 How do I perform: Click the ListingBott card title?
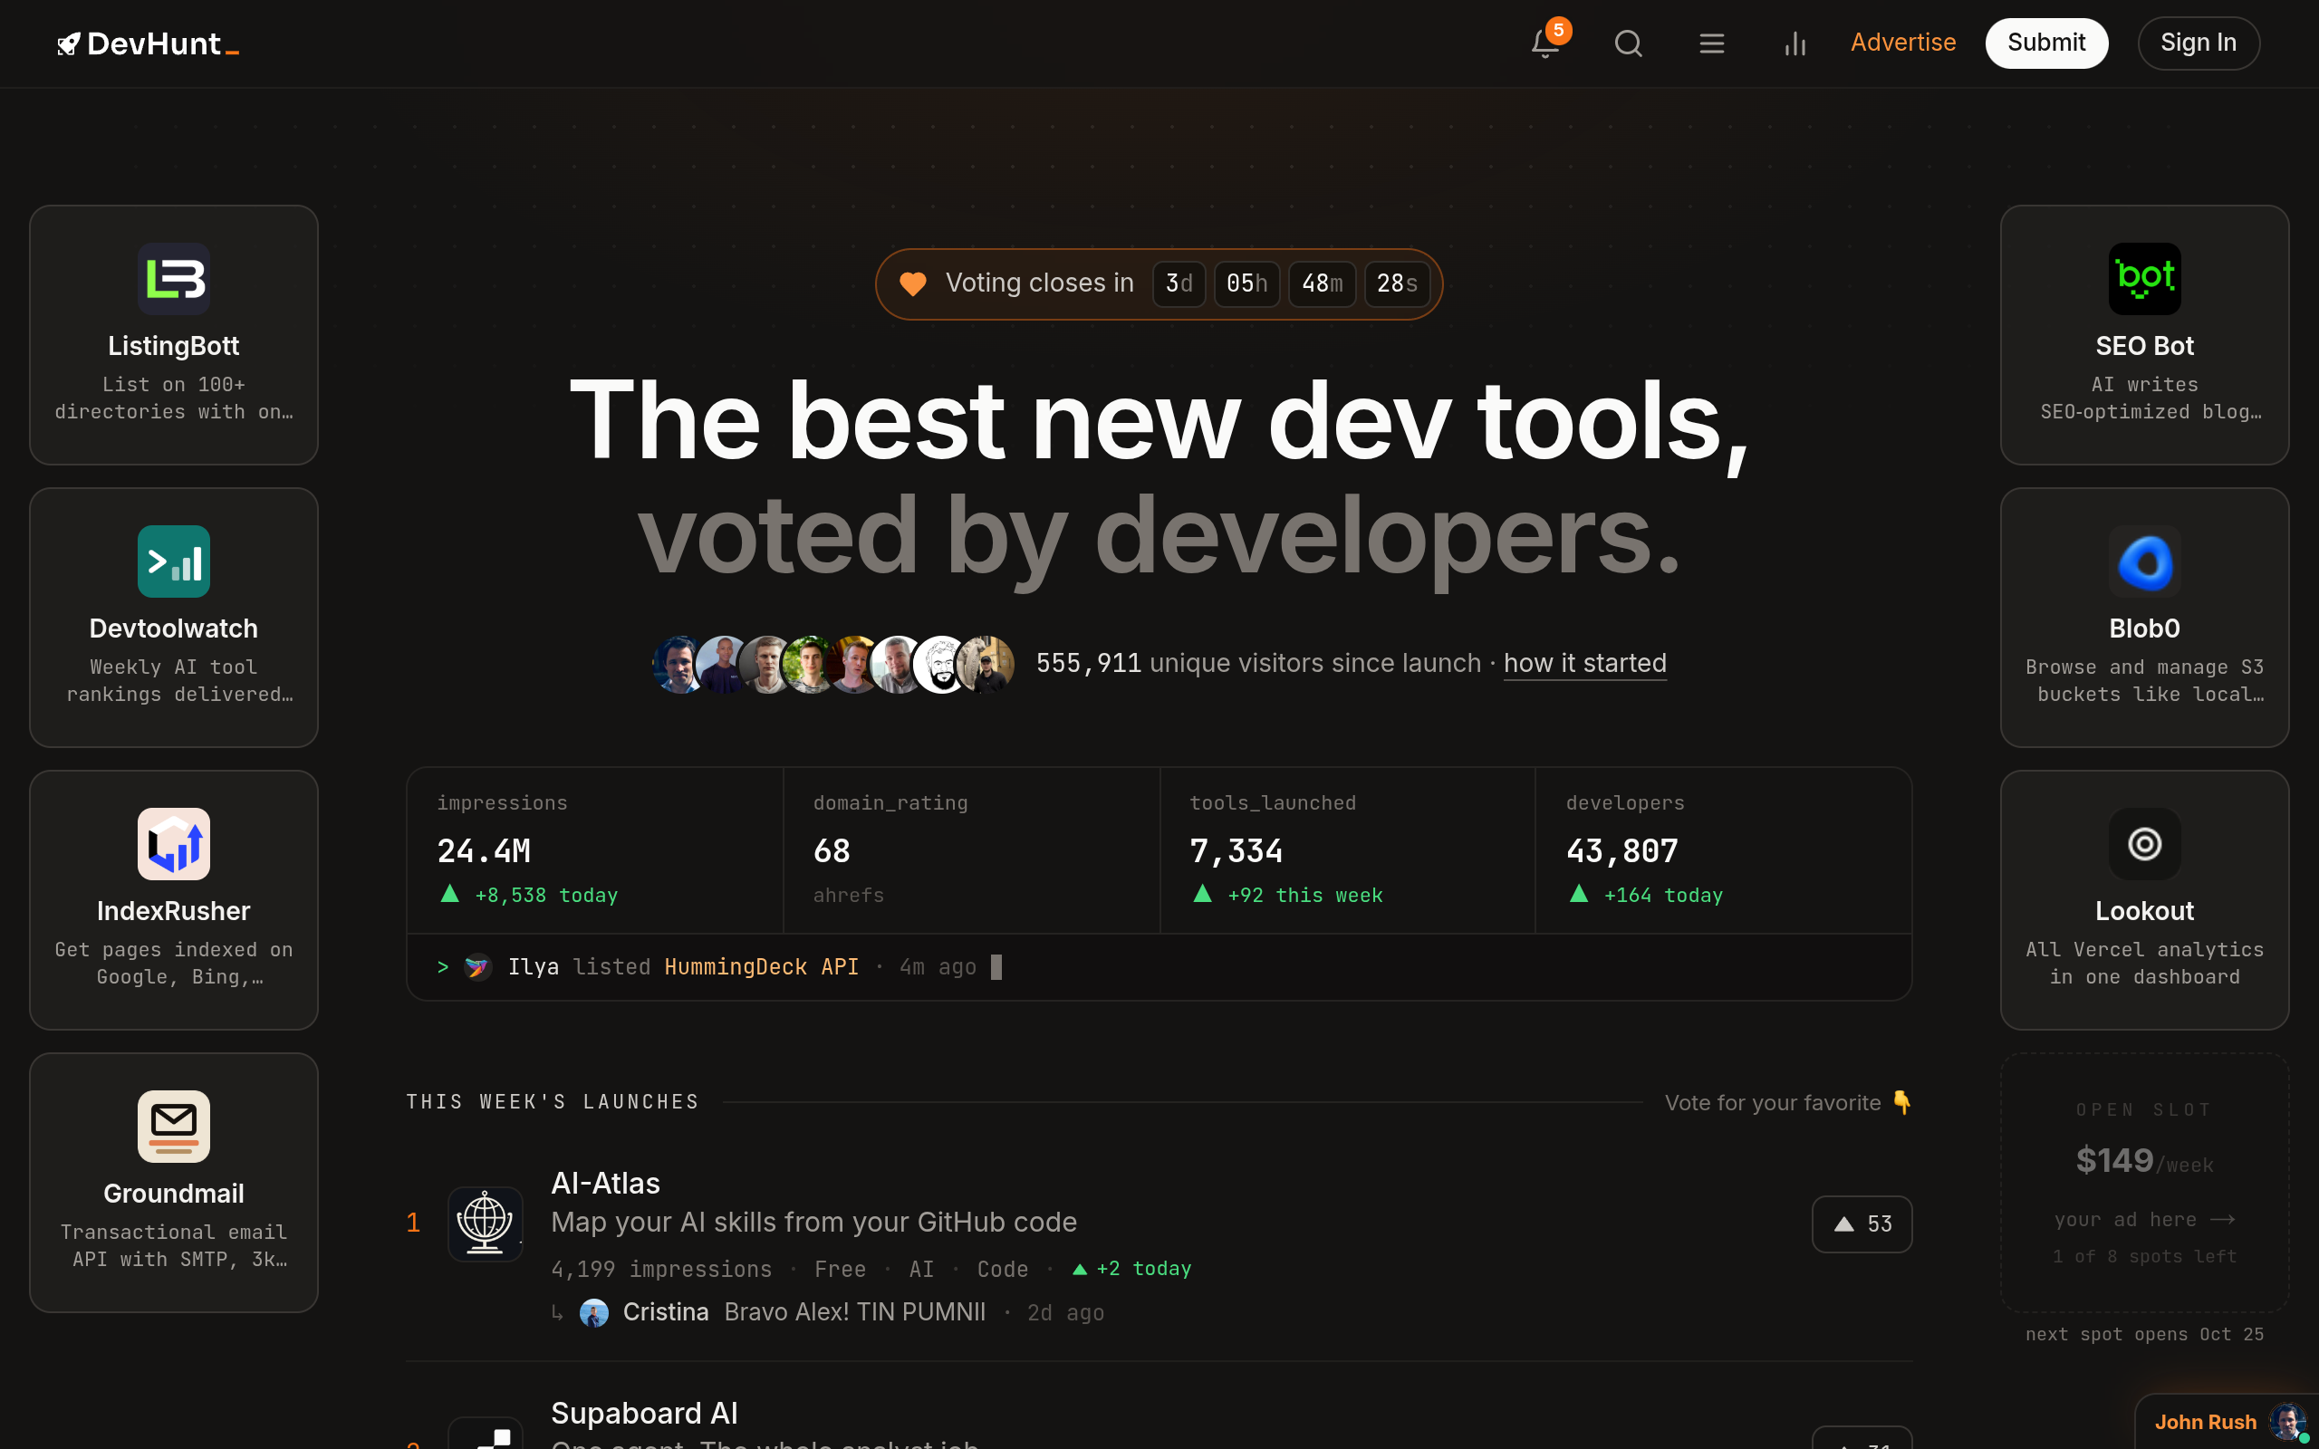pos(173,346)
